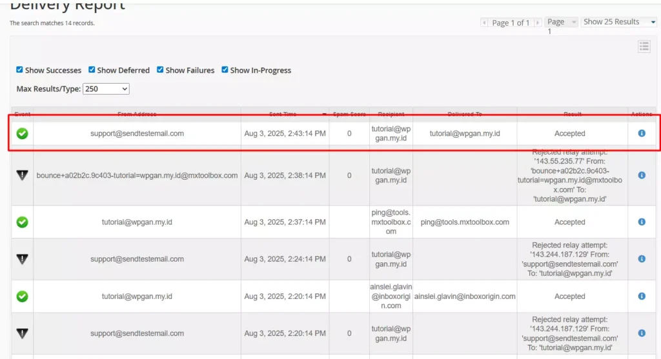
Task: Sort by Result column header
Action: pos(573,114)
